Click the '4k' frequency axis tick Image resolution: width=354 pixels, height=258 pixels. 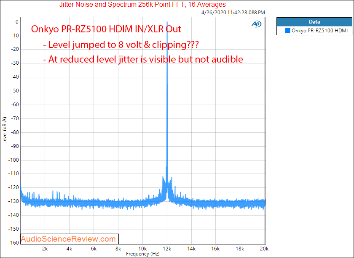coord(69,249)
